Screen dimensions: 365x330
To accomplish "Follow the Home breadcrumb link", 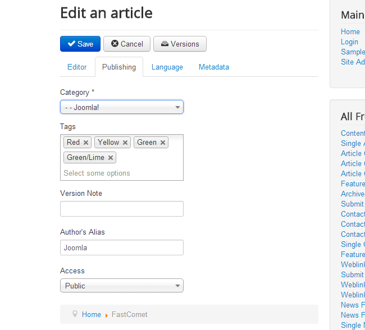I will (x=92, y=314).
